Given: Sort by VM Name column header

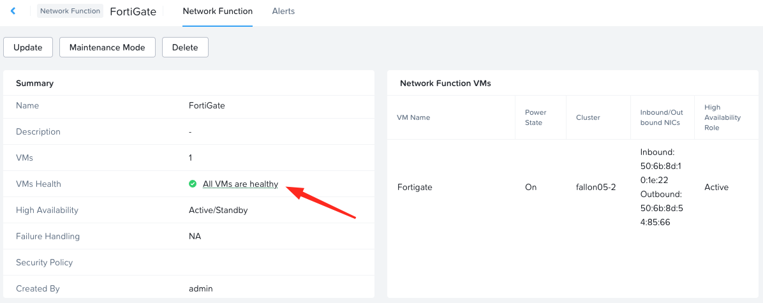Looking at the screenshot, I should pos(413,117).
